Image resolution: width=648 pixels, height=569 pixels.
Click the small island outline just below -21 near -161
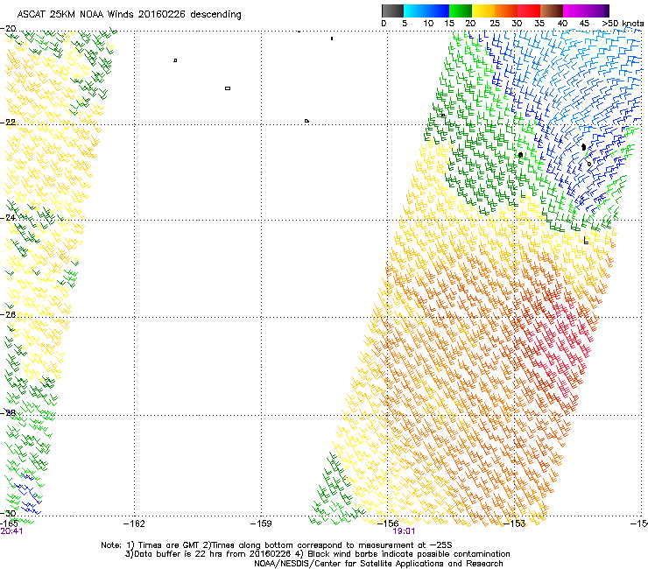point(175,60)
